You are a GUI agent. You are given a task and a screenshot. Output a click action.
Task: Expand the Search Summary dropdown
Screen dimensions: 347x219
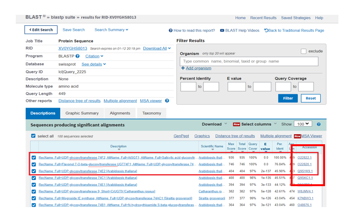pyautogui.click(x=111, y=30)
